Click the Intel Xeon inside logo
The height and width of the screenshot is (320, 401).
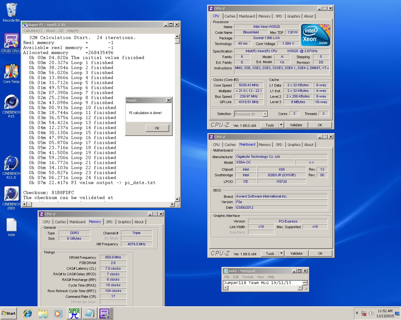pos(315,35)
